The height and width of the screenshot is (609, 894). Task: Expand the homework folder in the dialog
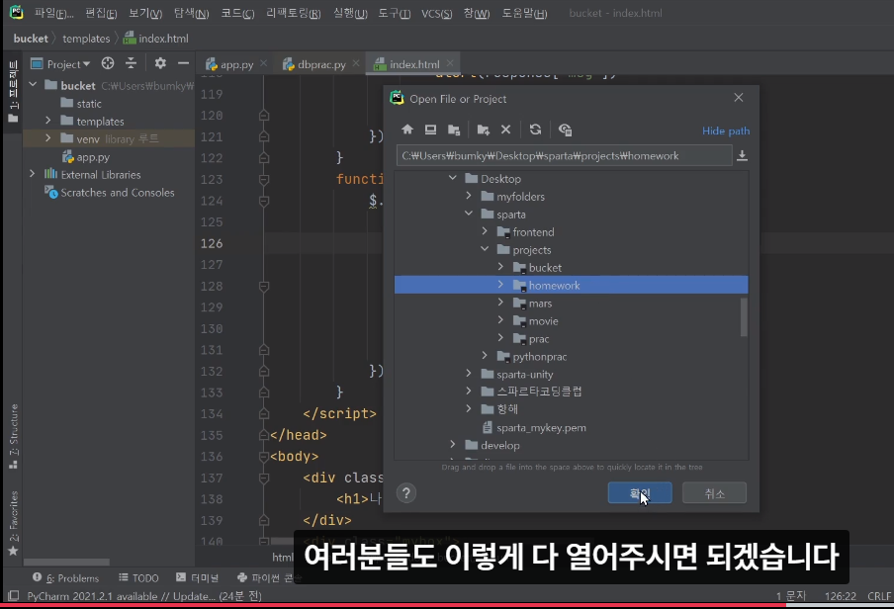[x=500, y=285]
